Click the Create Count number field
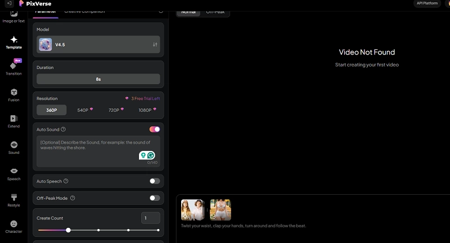 [x=151, y=218]
